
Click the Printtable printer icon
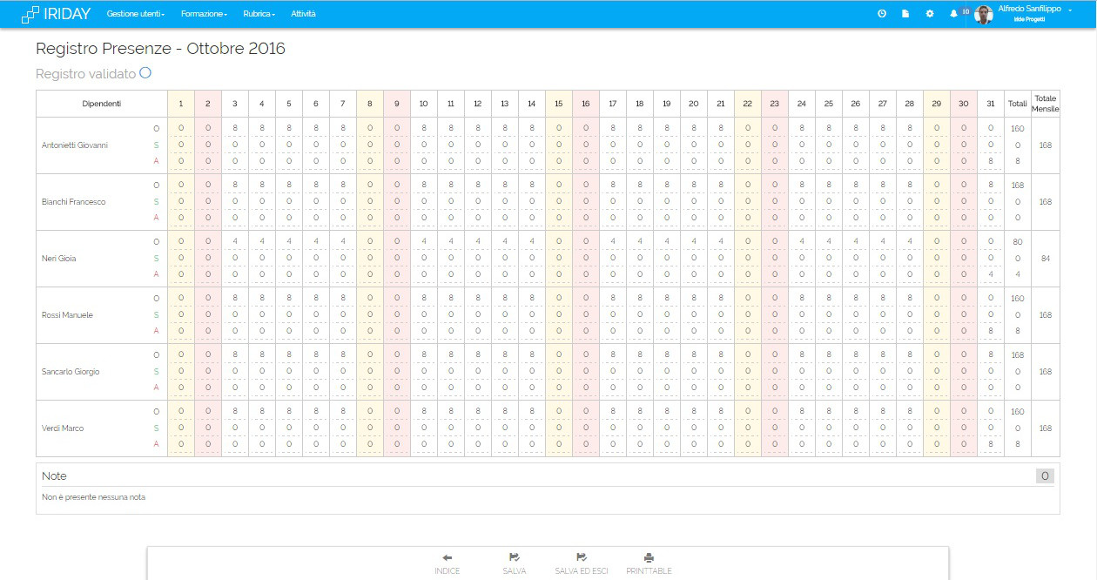[649, 557]
